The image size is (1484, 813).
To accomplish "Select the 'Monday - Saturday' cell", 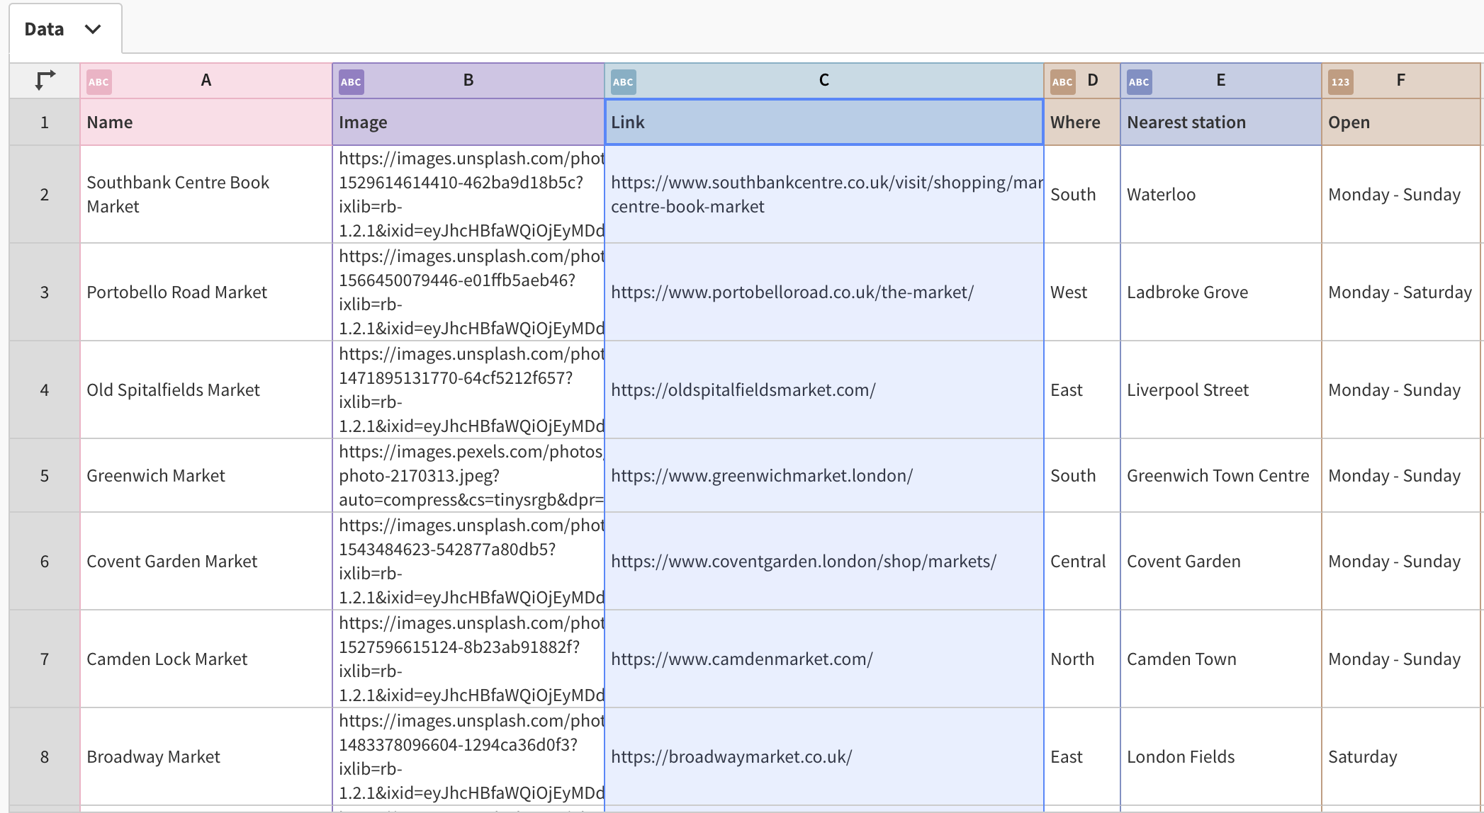I will coord(1401,292).
